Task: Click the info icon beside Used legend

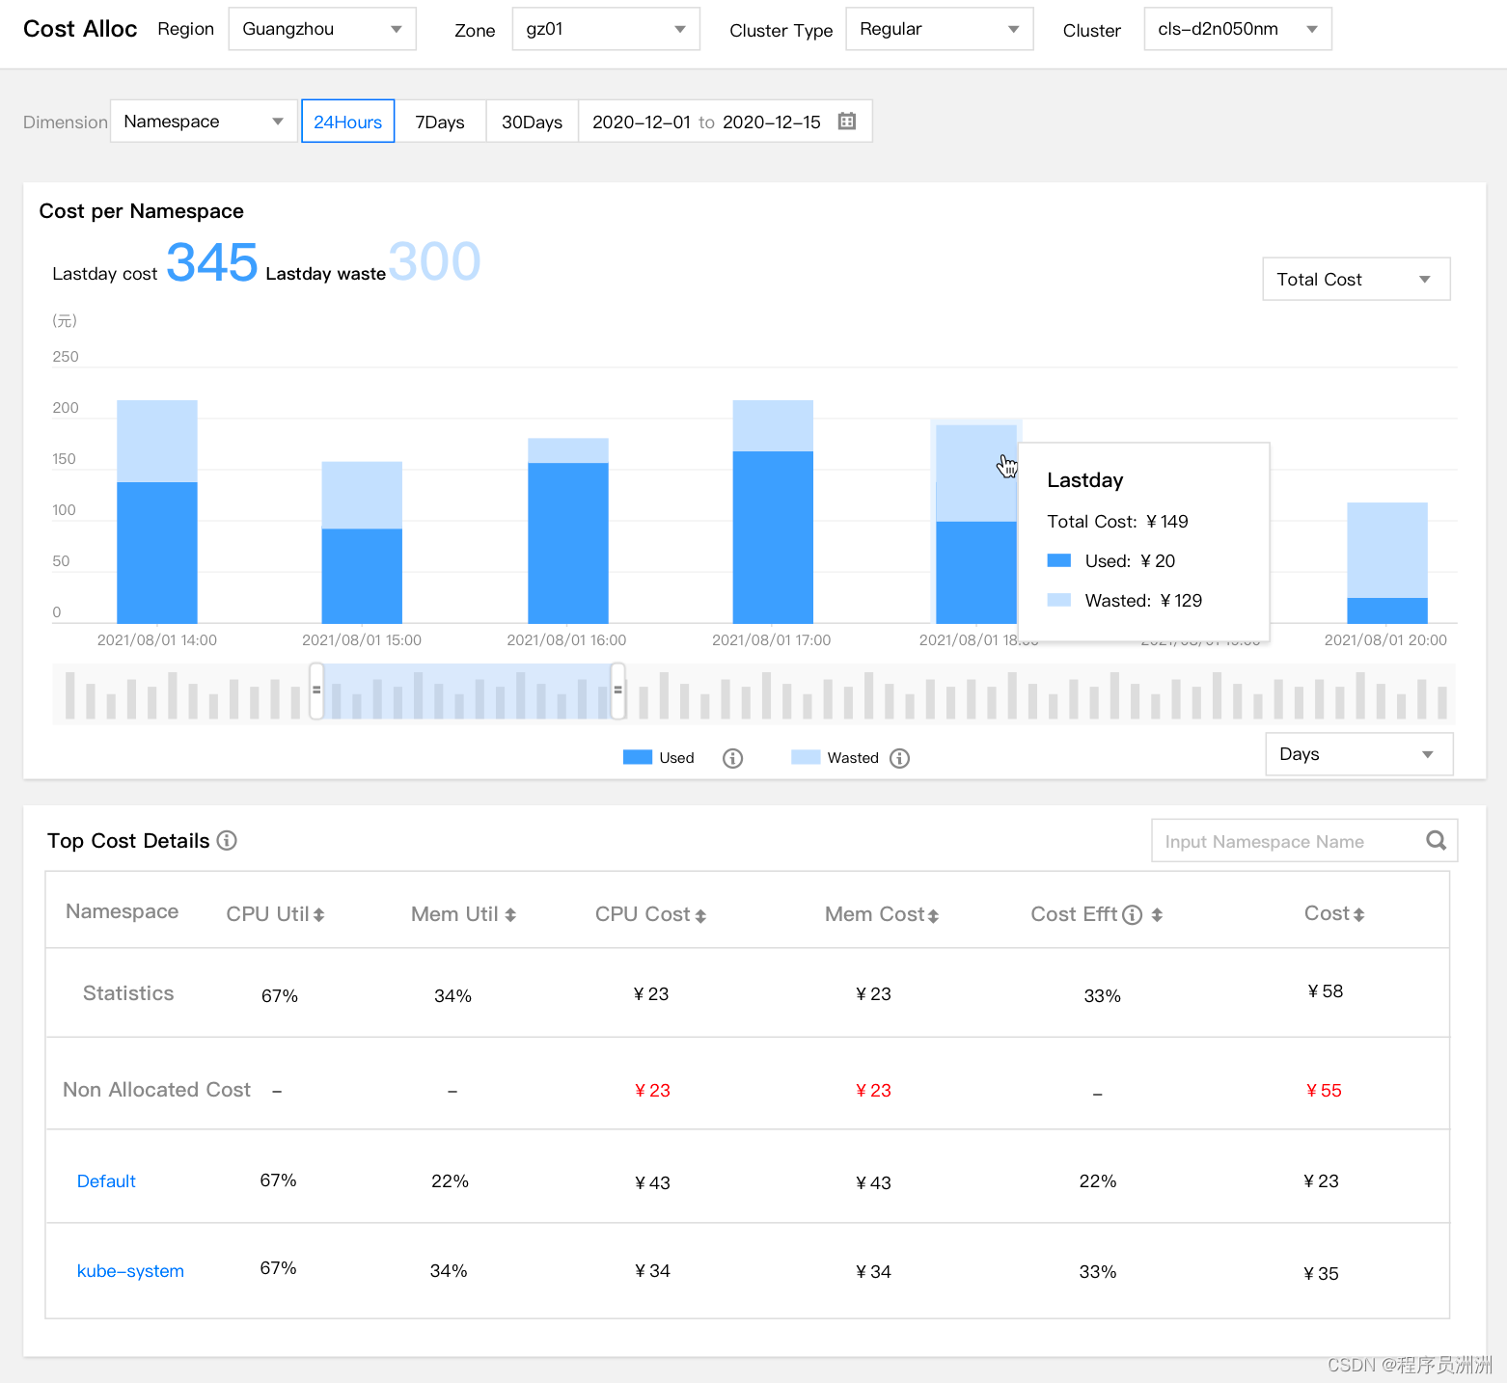Action: (733, 758)
